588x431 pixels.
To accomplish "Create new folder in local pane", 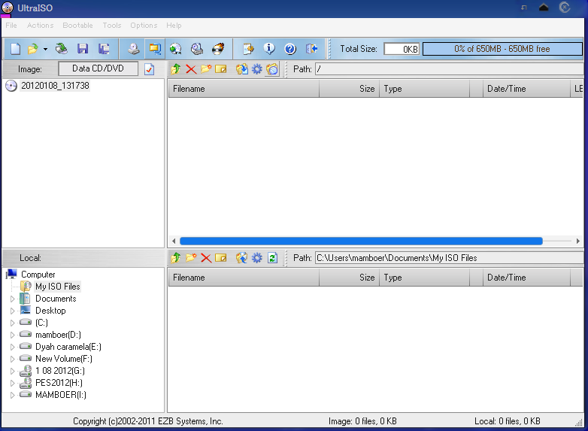I will pyautogui.click(x=191, y=258).
